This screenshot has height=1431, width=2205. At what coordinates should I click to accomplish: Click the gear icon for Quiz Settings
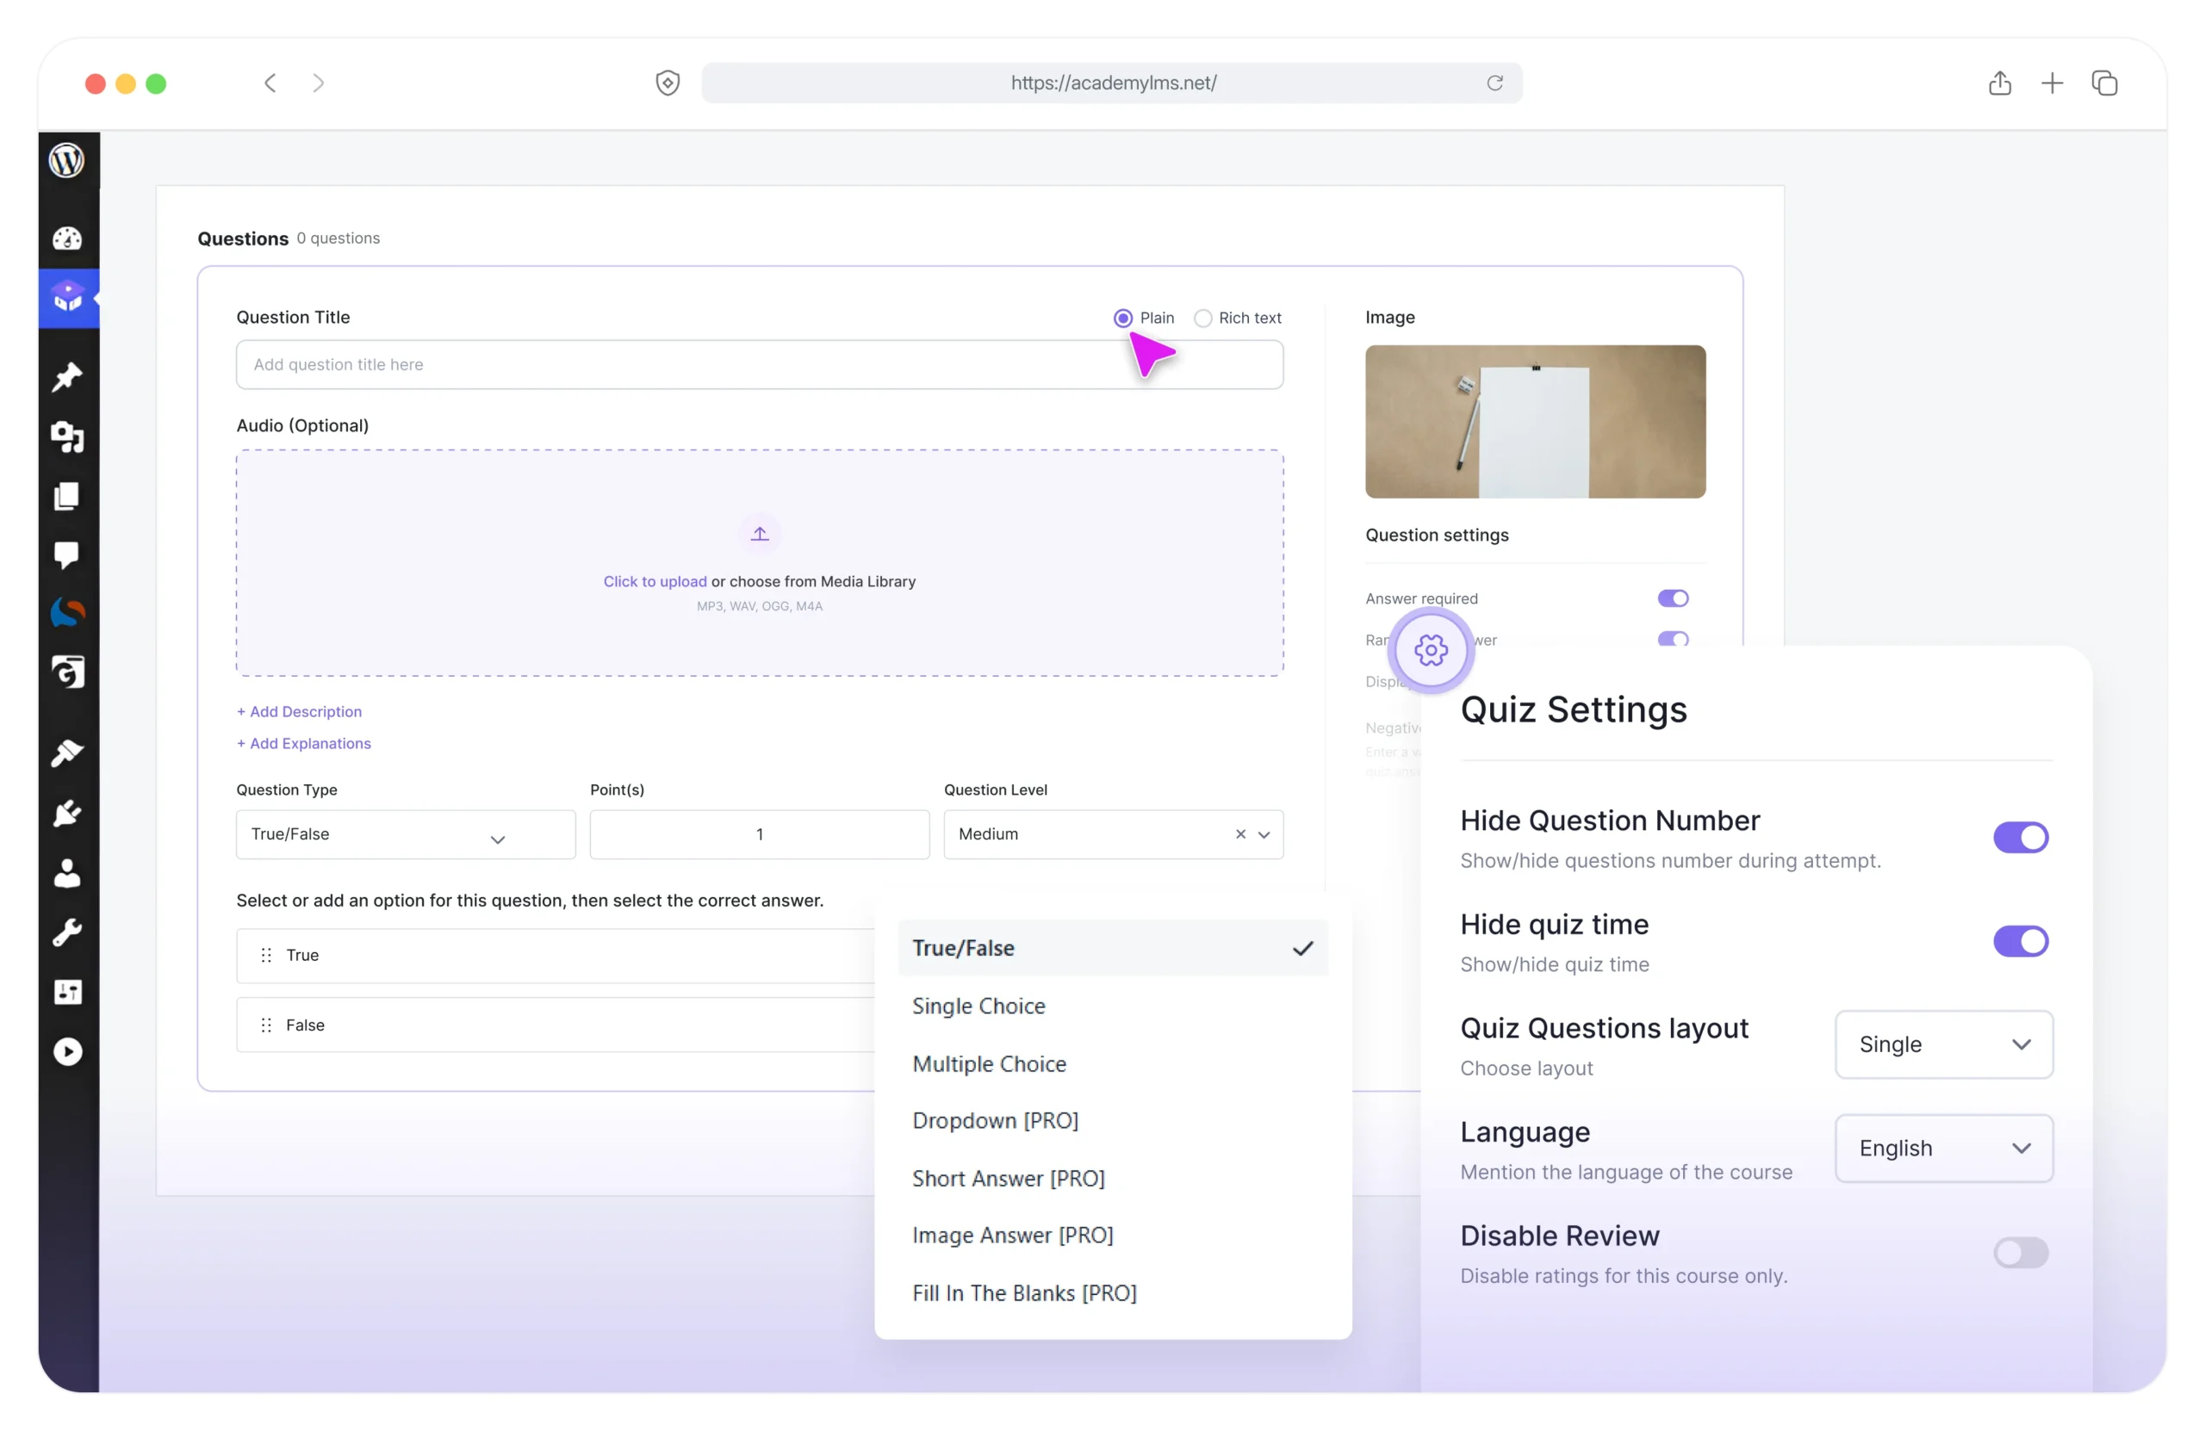[1432, 650]
